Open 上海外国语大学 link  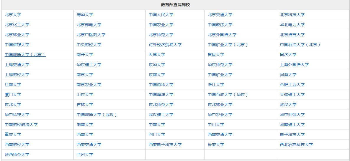295,65
